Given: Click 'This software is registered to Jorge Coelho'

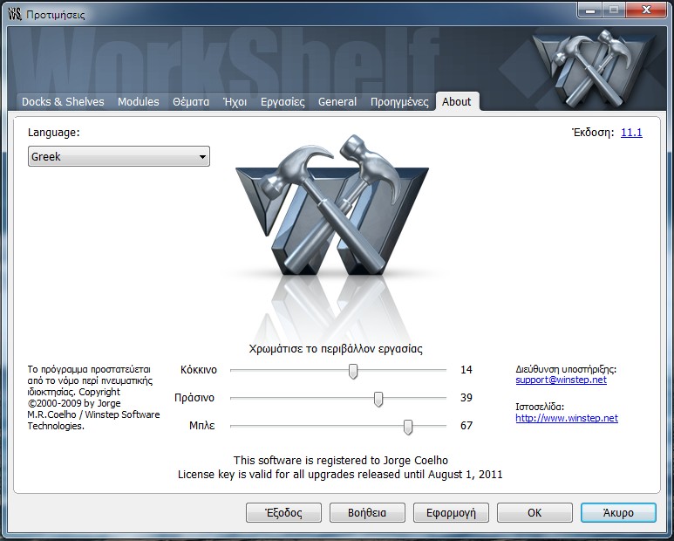Looking at the screenshot, I should [341, 460].
